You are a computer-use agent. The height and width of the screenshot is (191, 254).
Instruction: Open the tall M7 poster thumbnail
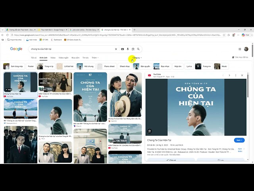point(90,97)
